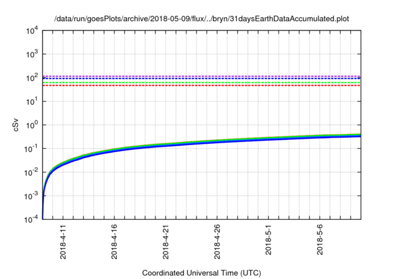398x279 pixels.
Task: Click the 10^0 y-axis tick label
Action: [32, 125]
